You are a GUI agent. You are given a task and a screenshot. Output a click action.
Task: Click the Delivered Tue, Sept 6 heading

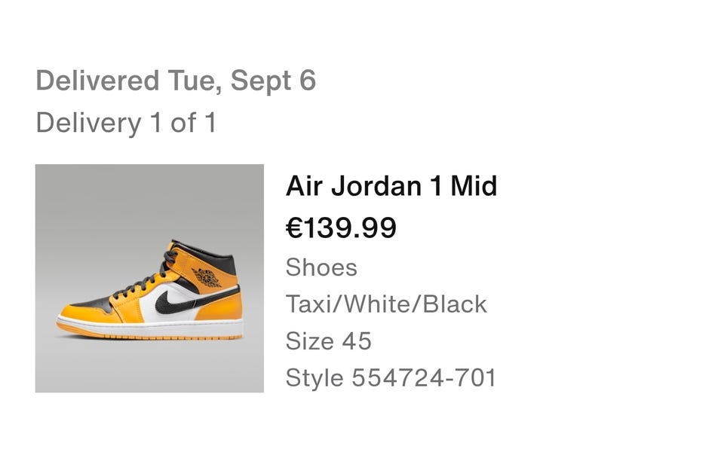tap(176, 81)
